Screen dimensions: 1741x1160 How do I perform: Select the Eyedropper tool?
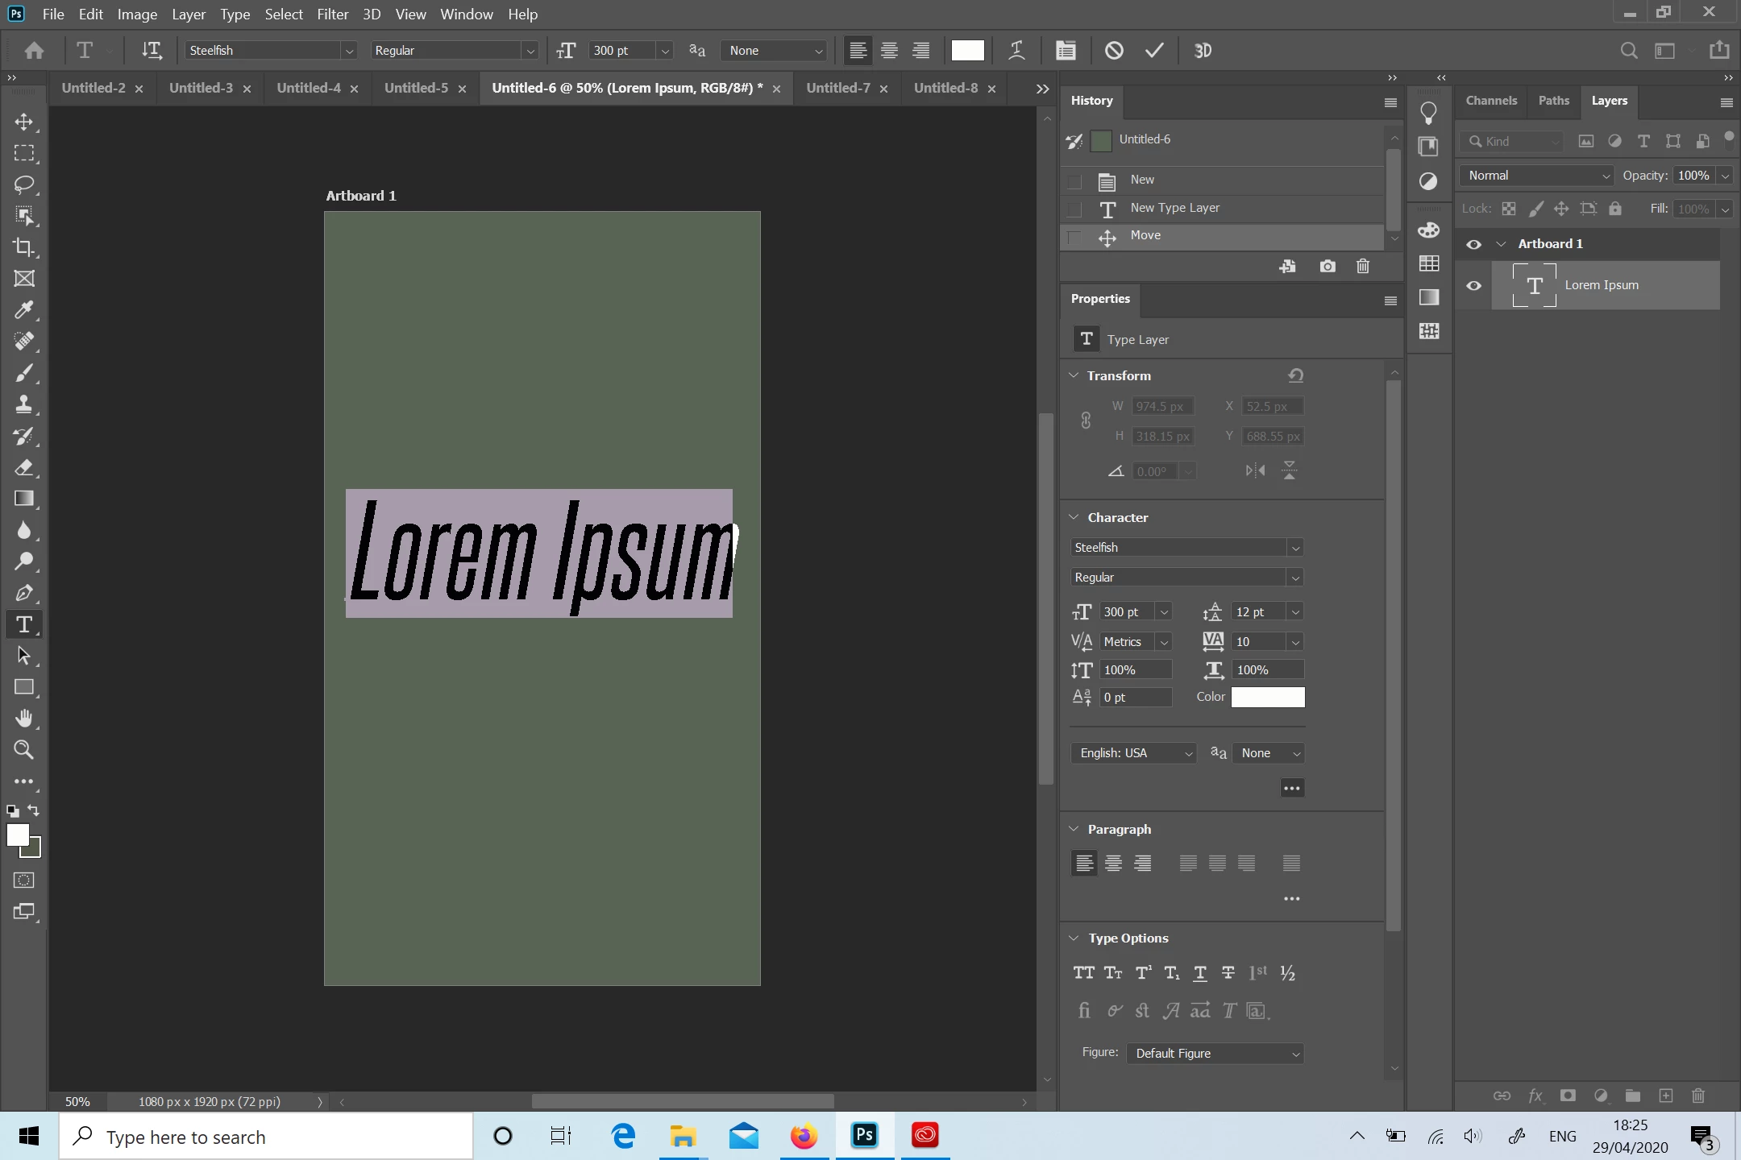pyautogui.click(x=24, y=310)
